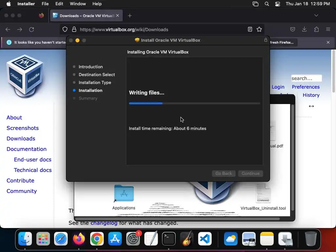The image size is (336, 252).
Task: Launch Safari from the Dock
Action: click(61, 239)
